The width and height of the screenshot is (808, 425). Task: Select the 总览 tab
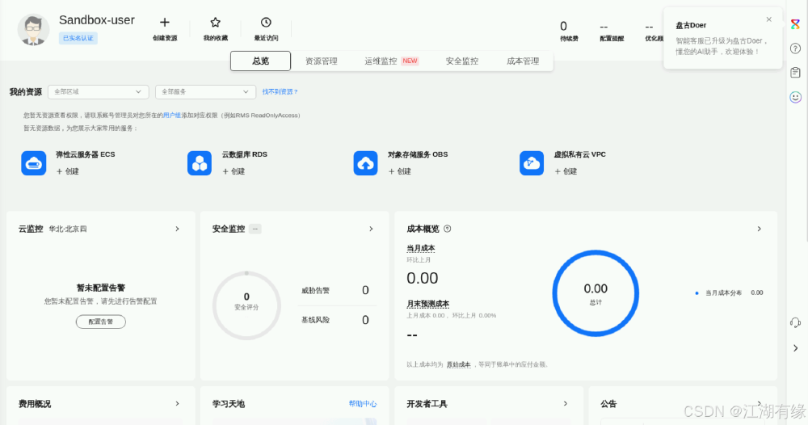click(x=261, y=61)
